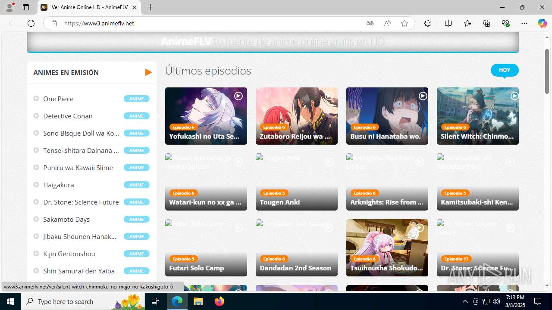Open volume control in system tray
552x310 pixels.
(x=496, y=301)
